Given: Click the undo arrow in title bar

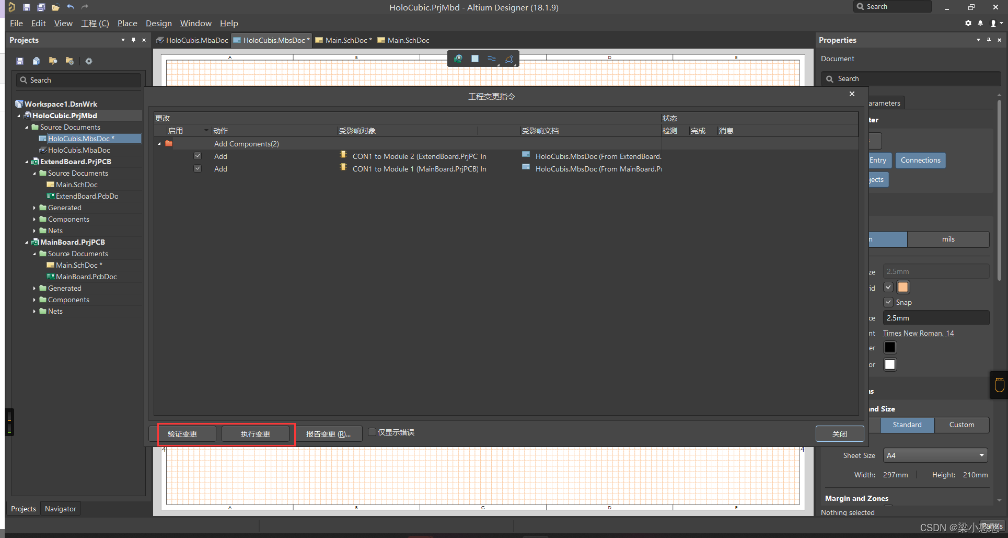Looking at the screenshot, I should (x=71, y=7).
